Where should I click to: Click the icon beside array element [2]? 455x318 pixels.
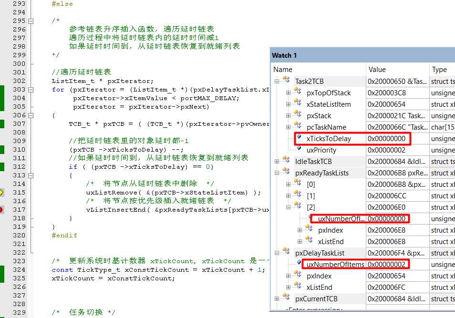[298, 205]
